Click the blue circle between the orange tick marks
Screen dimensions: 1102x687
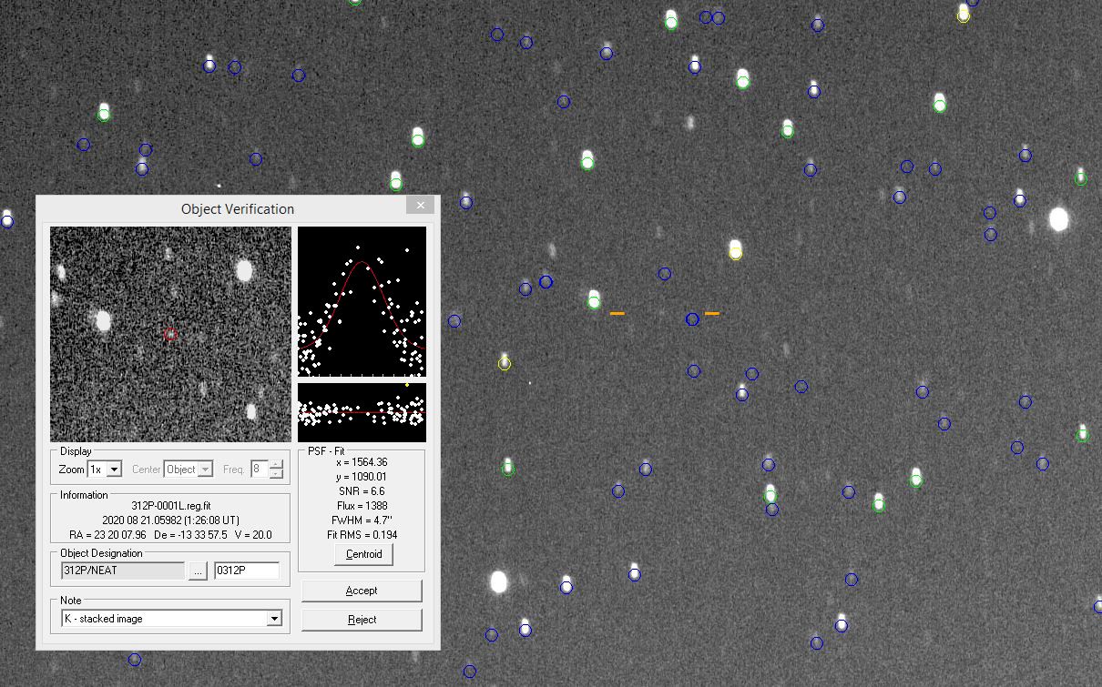pyautogui.click(x=692, y=319)
